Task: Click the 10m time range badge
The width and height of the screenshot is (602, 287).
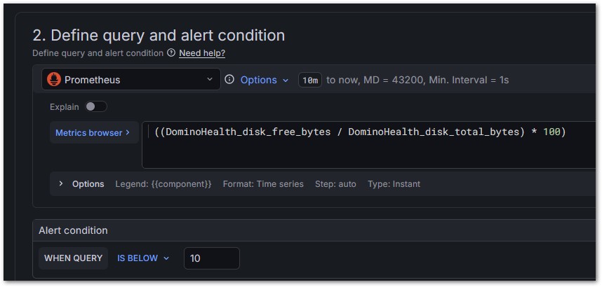Action: tap(310, 80)
